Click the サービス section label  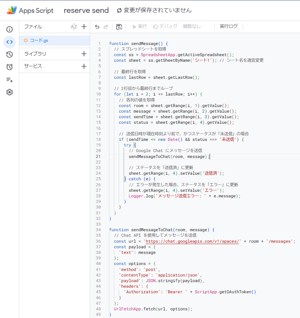click(x=33, y=66)
